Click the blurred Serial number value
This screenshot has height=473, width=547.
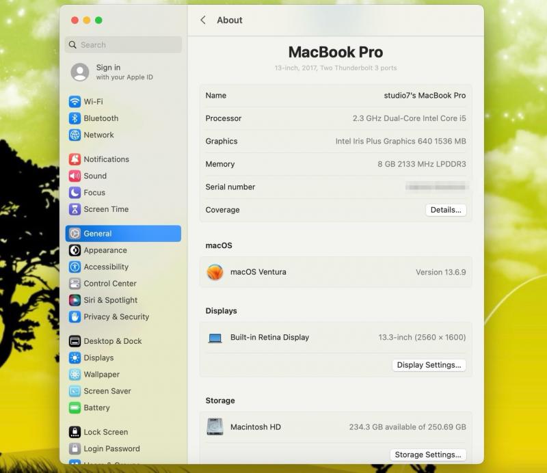tap(436, 187)
